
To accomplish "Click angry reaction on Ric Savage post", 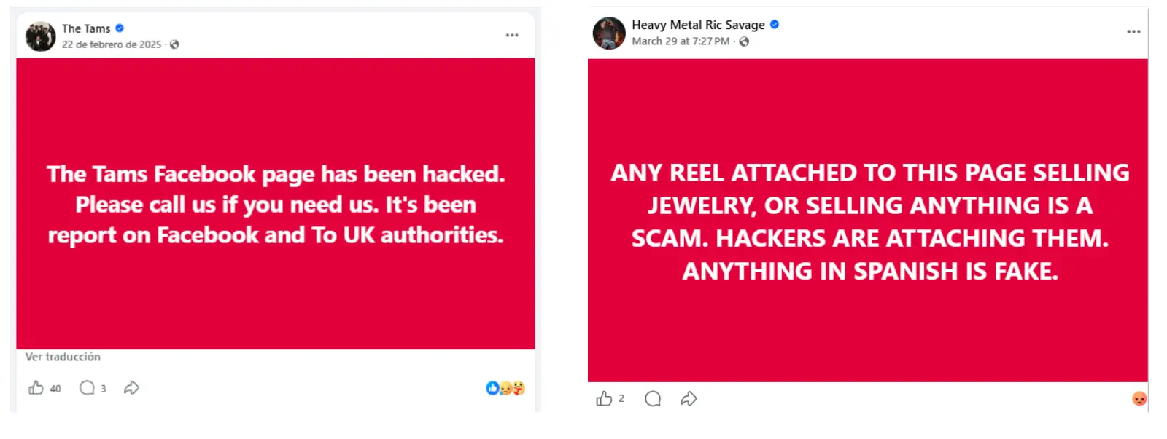I will [x=1139, y=398].
